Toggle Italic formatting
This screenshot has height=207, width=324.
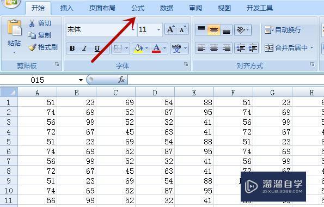[x=84, y=48]
